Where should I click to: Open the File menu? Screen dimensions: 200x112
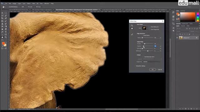6,3
